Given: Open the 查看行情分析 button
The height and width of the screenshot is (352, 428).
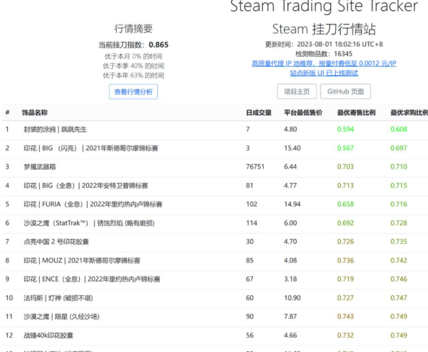Looking at the screenshot, I should coord(133,92).
